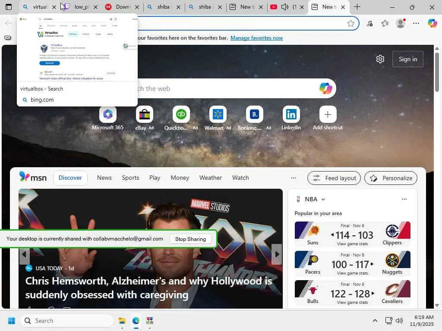Image resolution: width=442 pixels, height=331 pixels.
Task: Close the MEGA Downl tab
Action: [x=137, y=7]
